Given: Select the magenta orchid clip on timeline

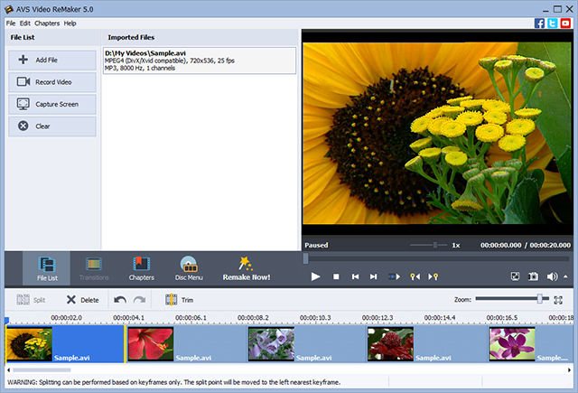Looking at the screenshot, I should pyautogui.click(x=530, y=344).
